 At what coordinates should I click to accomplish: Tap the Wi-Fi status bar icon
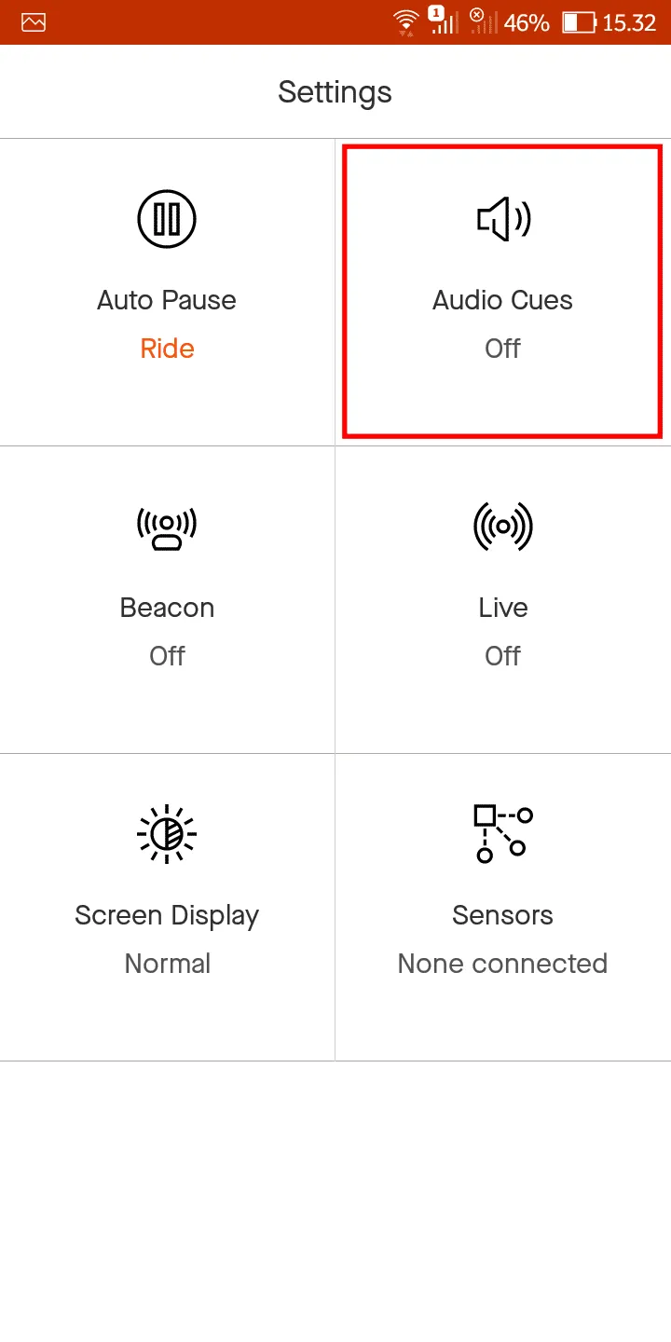point(405,22)
